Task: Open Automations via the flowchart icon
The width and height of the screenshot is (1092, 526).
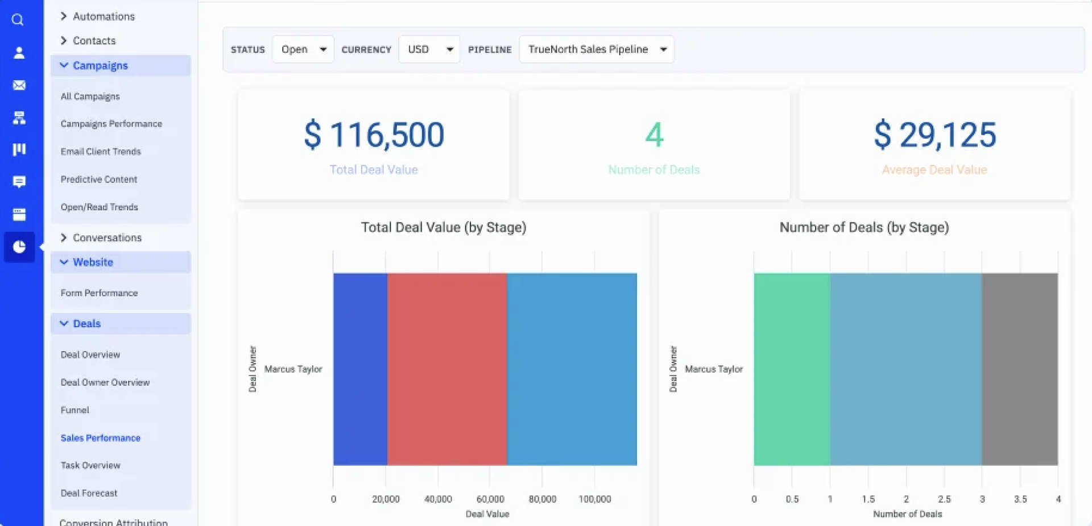Action: [19, 118]
